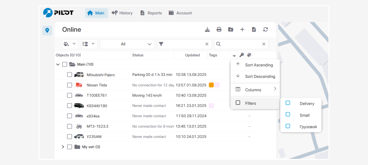
Task: Open the All group dropdown
Action: pyautogui.click(x=127, y=44)
